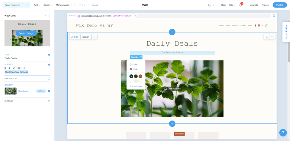Viewport: 290px width, 141px height.
Task: Open the three-dot more actions menu of section
Action: [94, 37]
